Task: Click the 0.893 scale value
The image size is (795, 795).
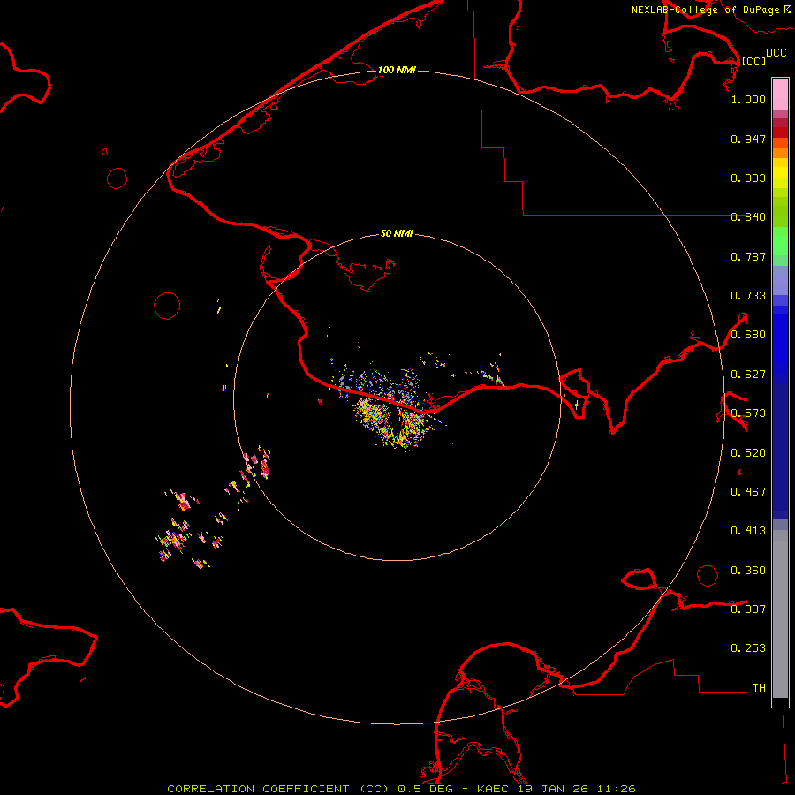Action: (x=748, y=178)
